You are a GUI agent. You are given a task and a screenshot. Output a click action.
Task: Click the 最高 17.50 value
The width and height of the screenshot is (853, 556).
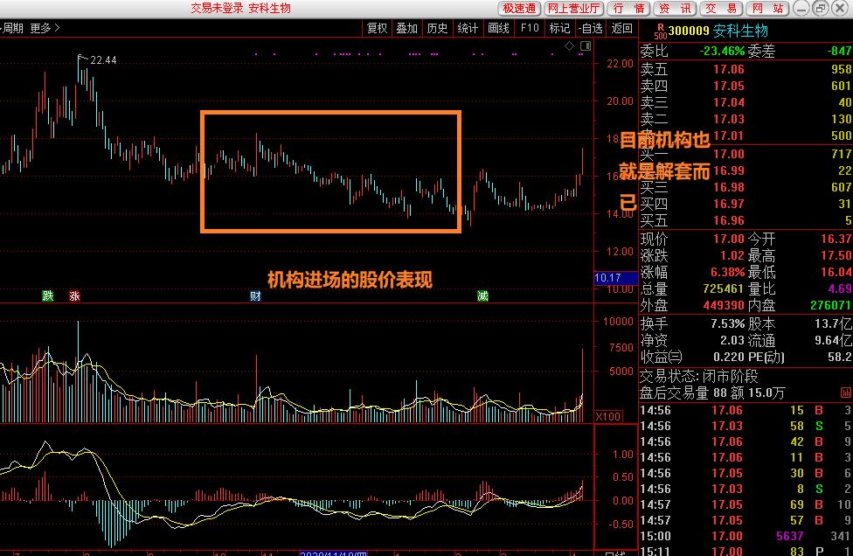click(x=836, y=255)
